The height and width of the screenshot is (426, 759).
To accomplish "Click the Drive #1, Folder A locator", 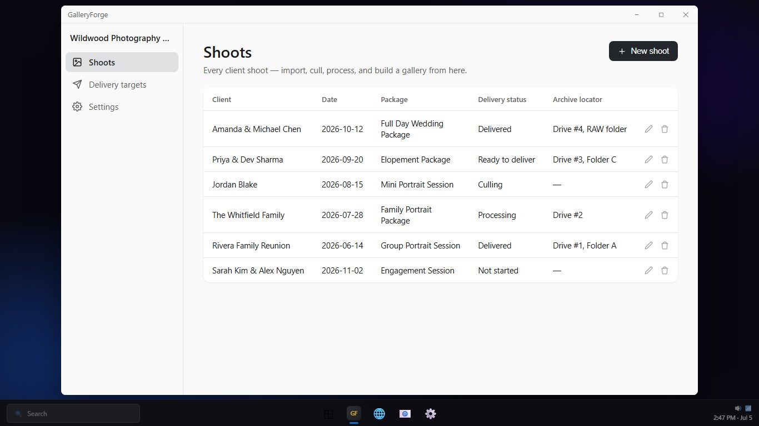I will click(x=585, y=245).
